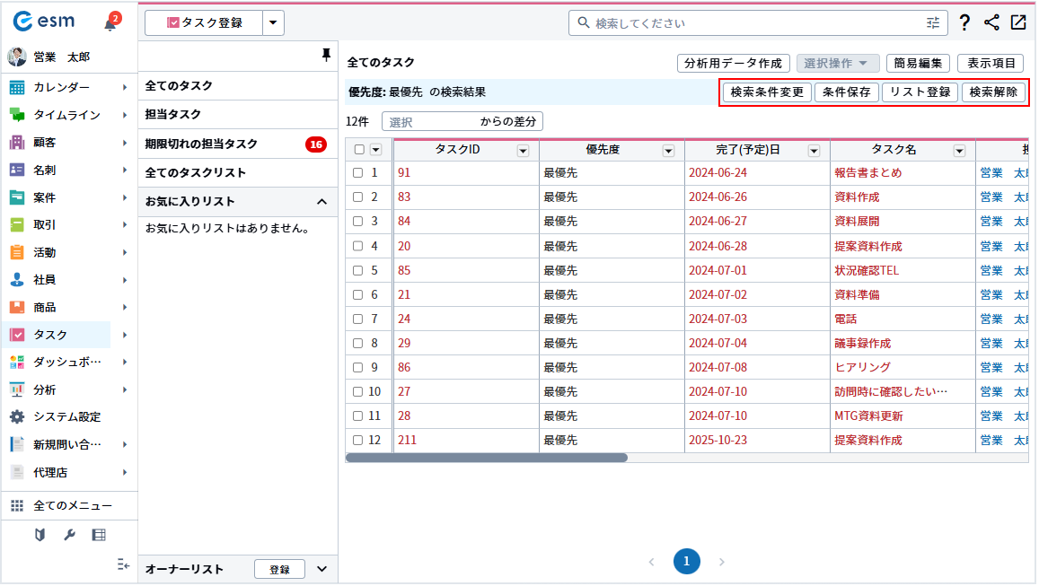Check the box for row 1
This screenshot has height=586, width=1039.
point(358,172)
